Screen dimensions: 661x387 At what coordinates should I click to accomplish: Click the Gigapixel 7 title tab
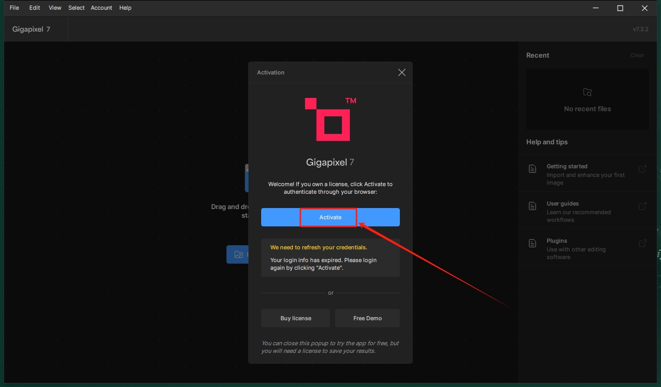(x=31, y=29)
